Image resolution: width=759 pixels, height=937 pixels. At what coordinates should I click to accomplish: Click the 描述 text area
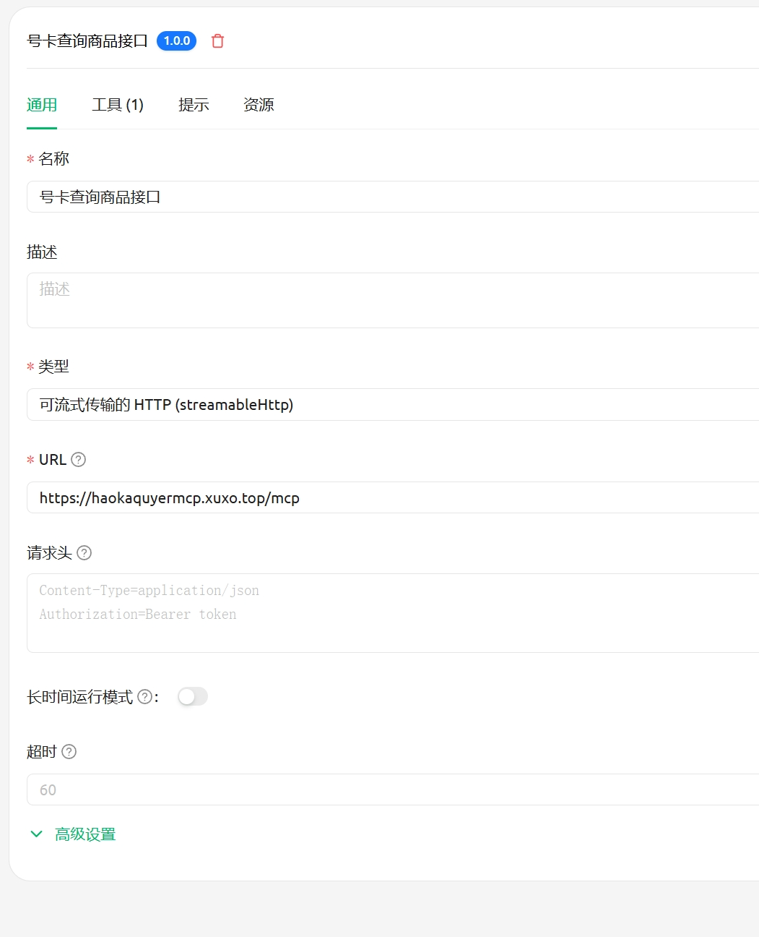[x=390, y=300]
